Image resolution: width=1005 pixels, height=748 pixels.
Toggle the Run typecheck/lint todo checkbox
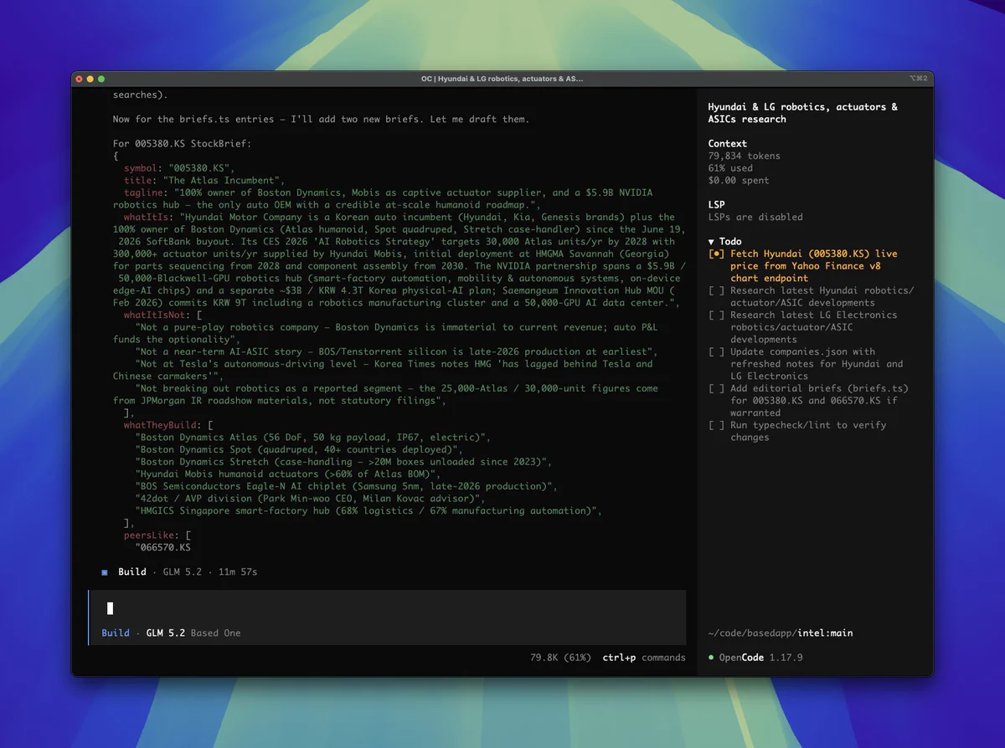[716, 425]
